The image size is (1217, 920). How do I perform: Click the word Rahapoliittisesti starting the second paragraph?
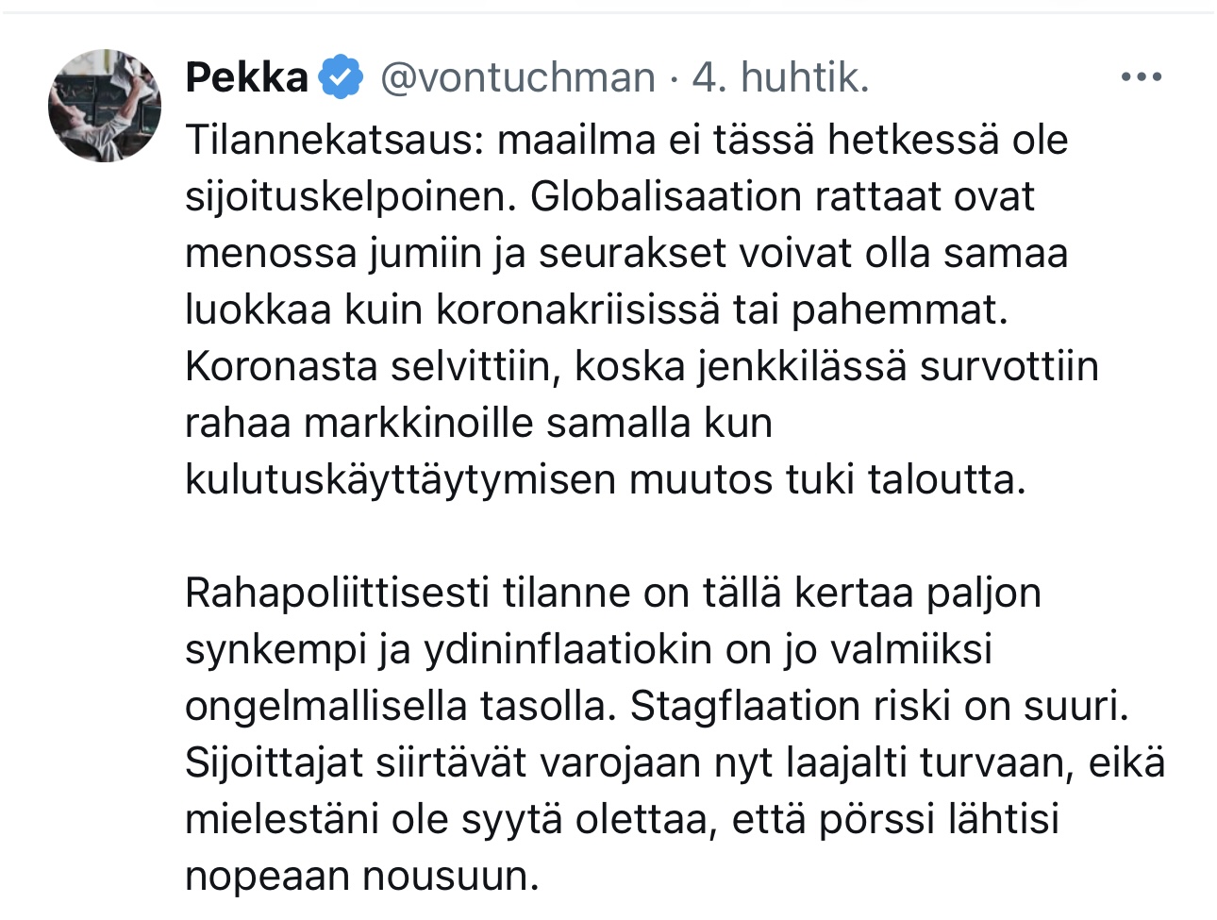click(x=337, y=594)
